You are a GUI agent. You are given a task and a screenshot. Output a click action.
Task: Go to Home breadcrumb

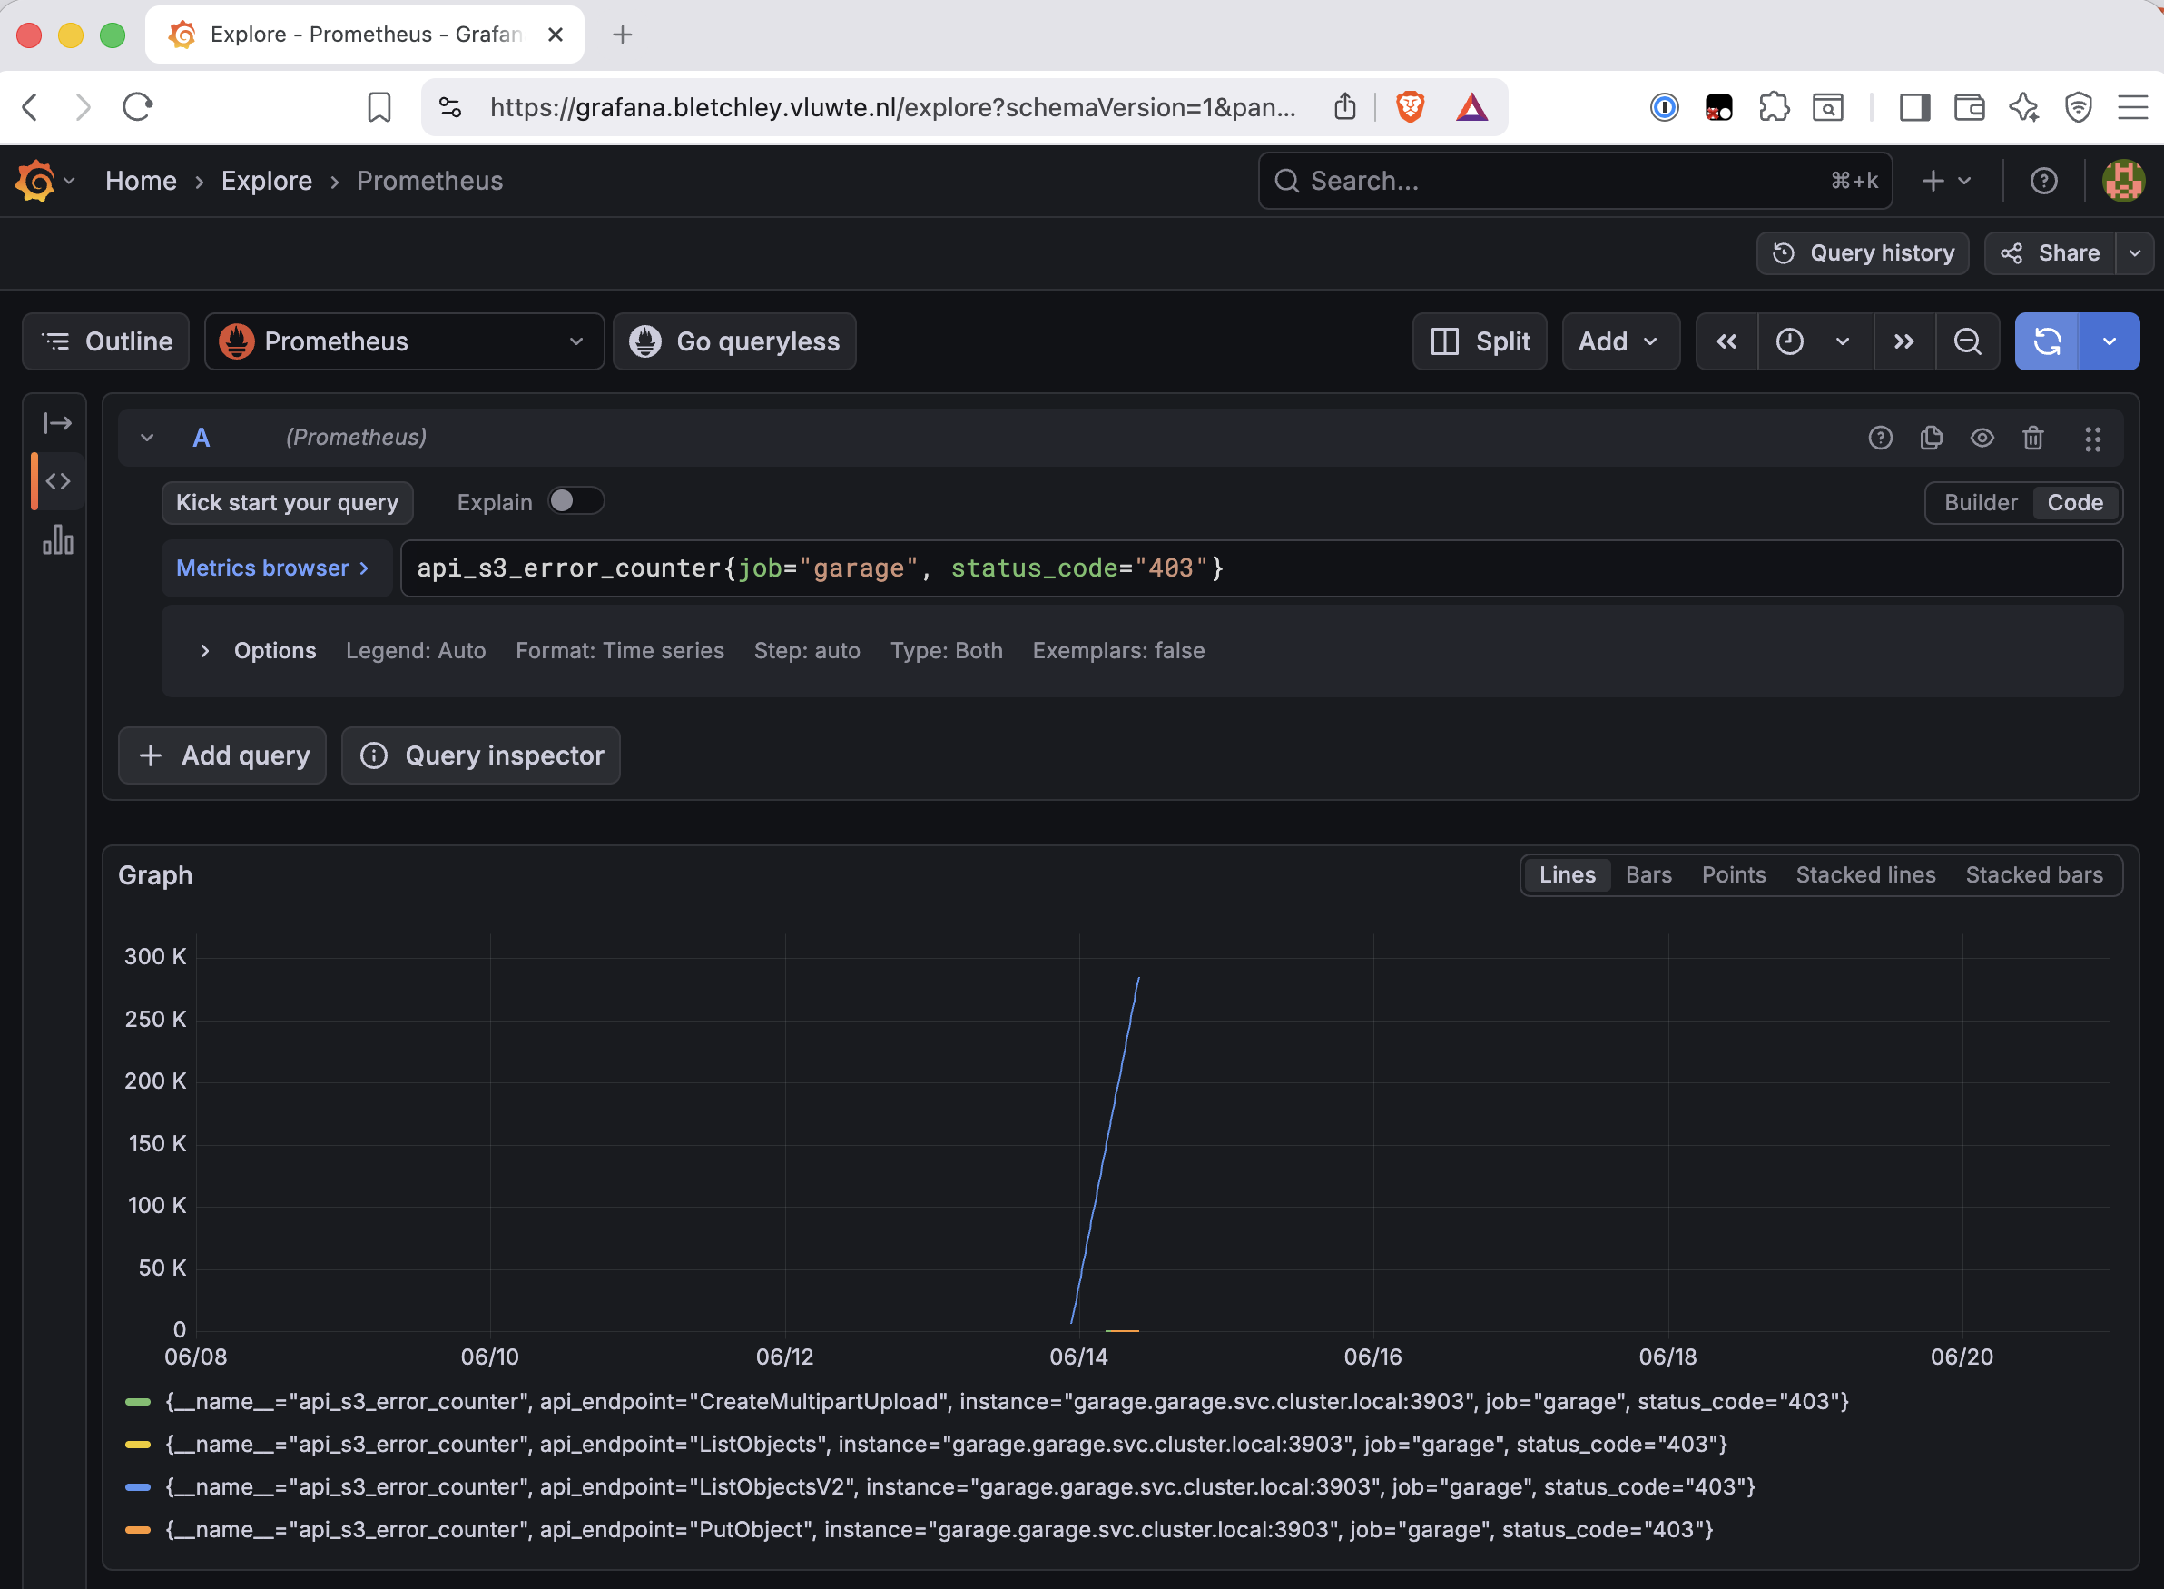142,181
